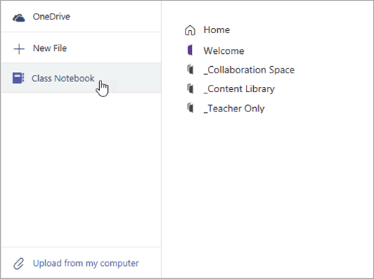Click Upload from my computer link
This screenshot has height=279, width=374.
(86, 263)
